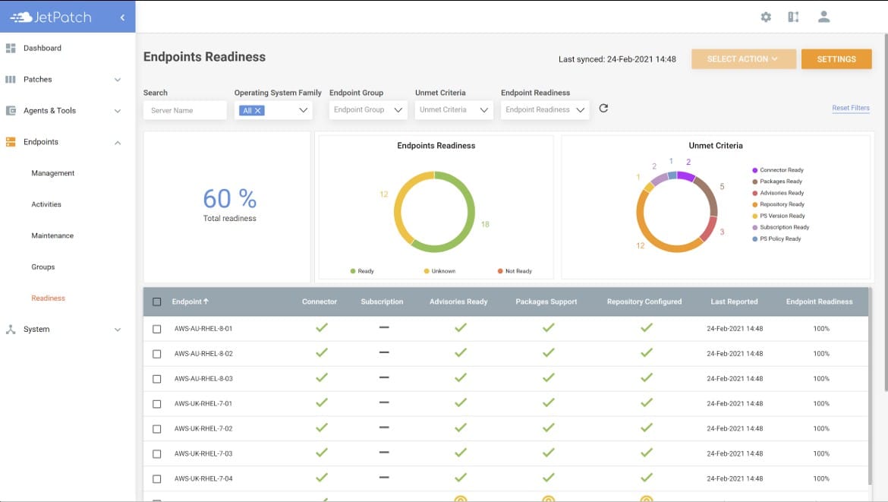
Task: Sort by Last Reported column header
Action: coord(734,302)
